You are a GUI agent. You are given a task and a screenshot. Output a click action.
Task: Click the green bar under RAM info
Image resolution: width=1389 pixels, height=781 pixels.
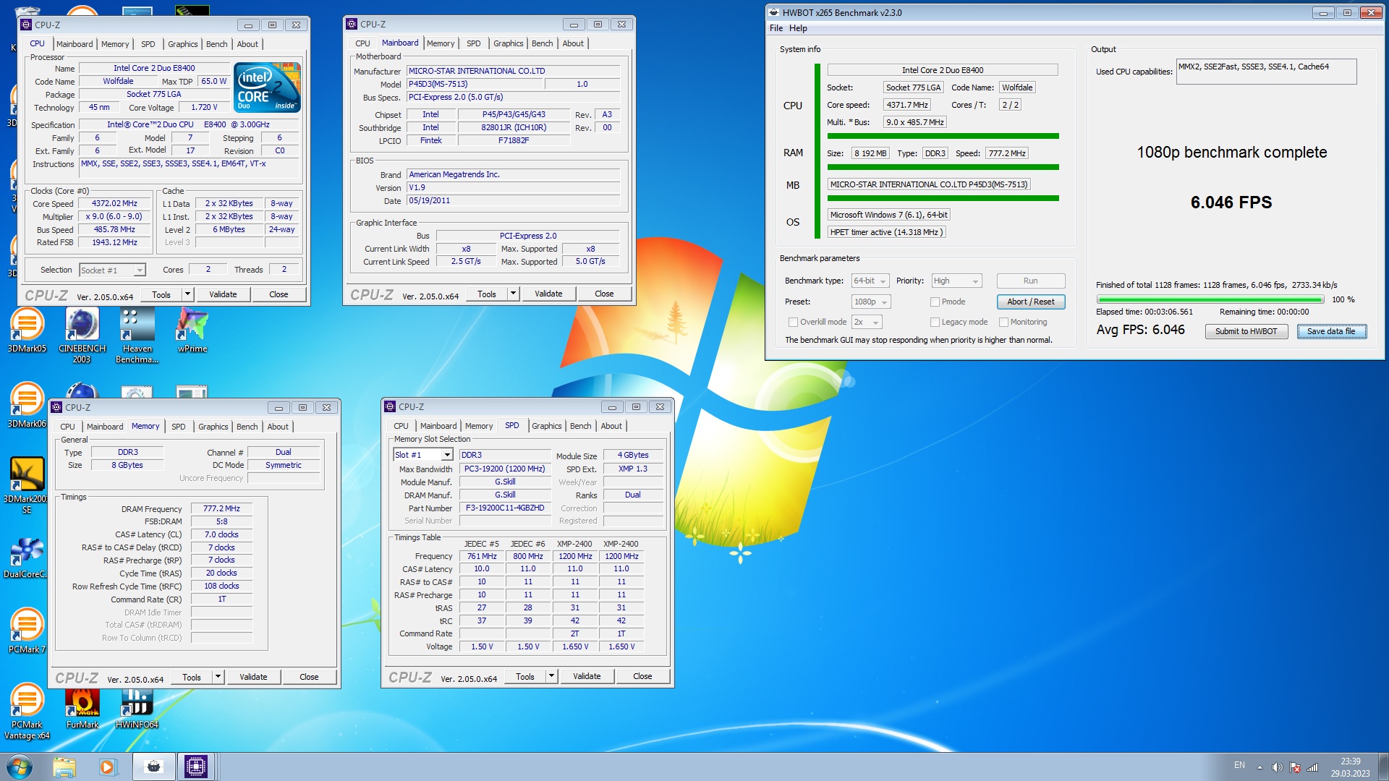[x=943, y=167]
